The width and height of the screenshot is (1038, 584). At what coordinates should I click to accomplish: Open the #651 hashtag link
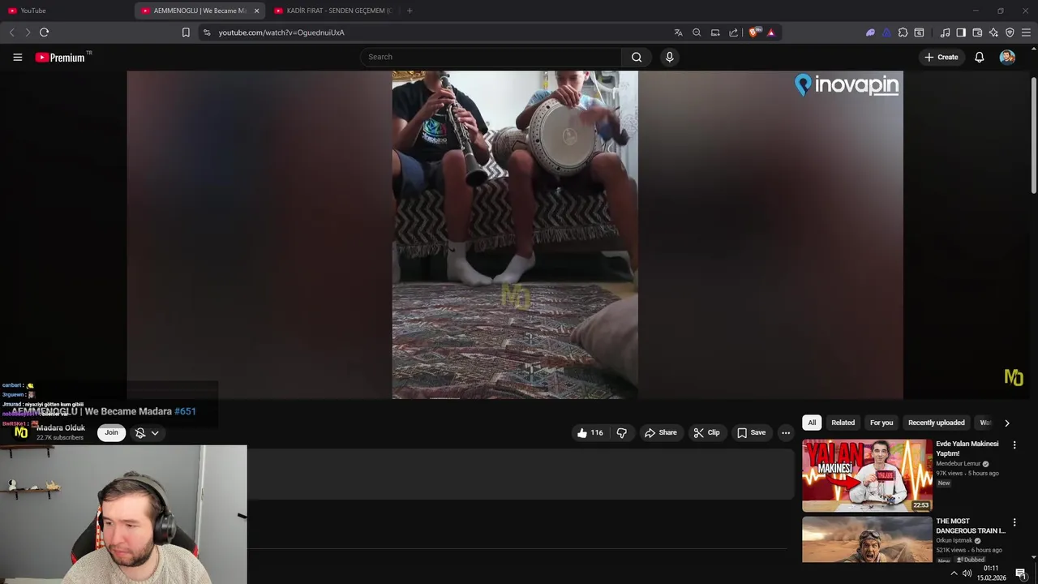pos(185,411)
